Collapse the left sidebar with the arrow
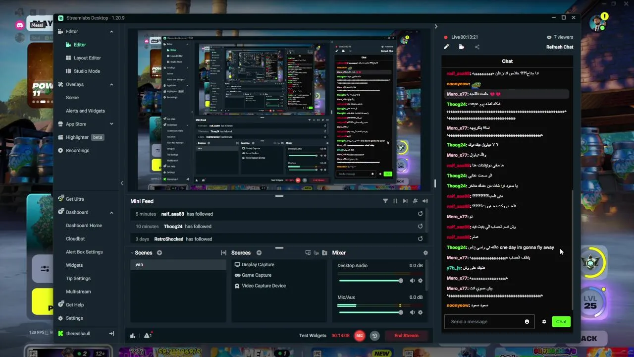This screenshot has width=634, height=357. [x=122, y=183]
